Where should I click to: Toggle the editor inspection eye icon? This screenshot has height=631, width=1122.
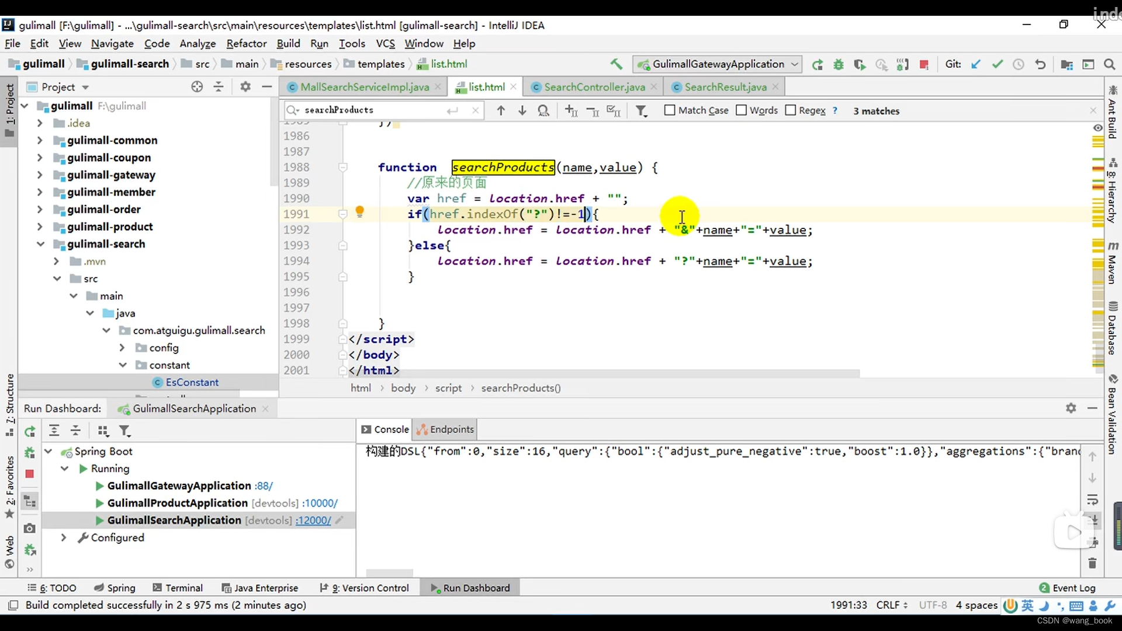pos(1097,127)
